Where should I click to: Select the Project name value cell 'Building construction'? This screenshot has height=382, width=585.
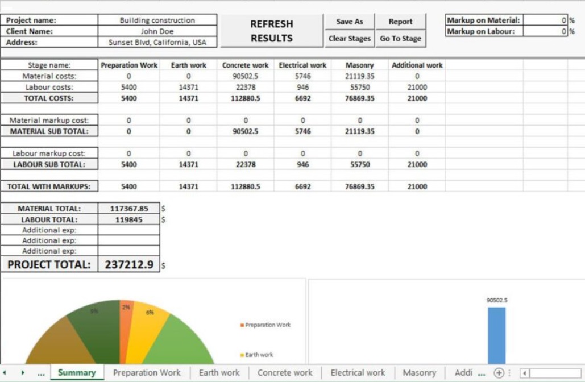click(x=157, y=20)
